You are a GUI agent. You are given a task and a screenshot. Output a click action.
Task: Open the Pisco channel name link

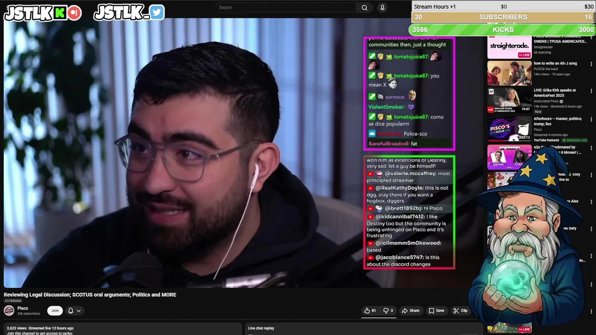[x=22, y=308]
